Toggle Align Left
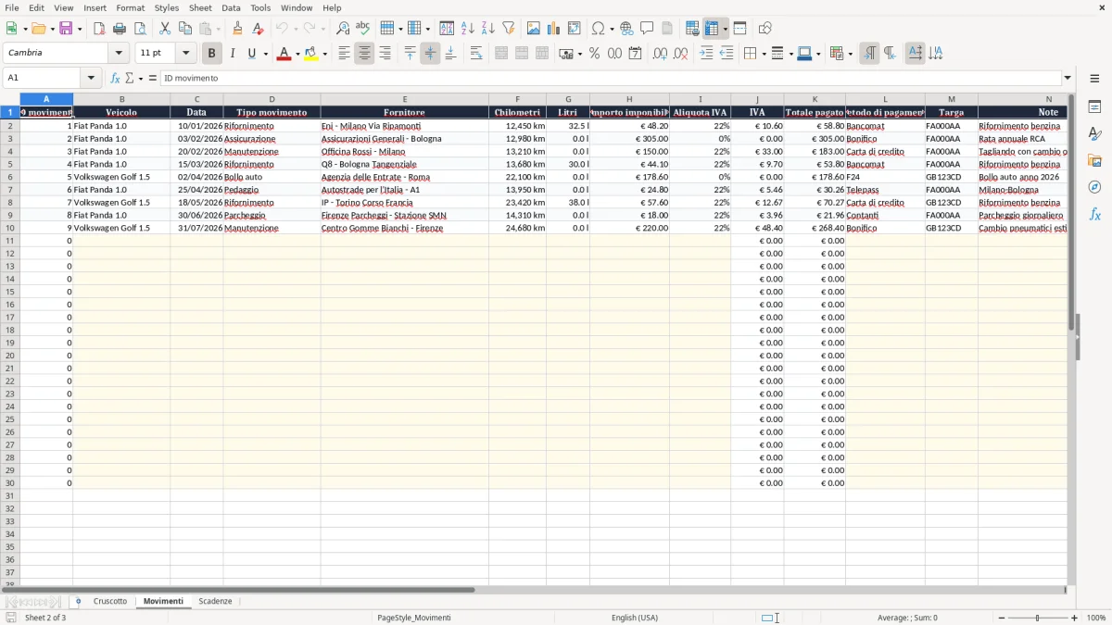Screen dimensions: 1112x625 coord(344,54)
